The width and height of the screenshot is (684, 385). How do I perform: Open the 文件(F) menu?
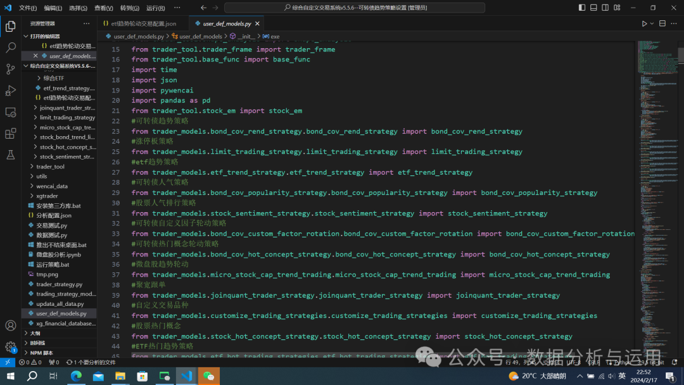click(x=28, y=8)
